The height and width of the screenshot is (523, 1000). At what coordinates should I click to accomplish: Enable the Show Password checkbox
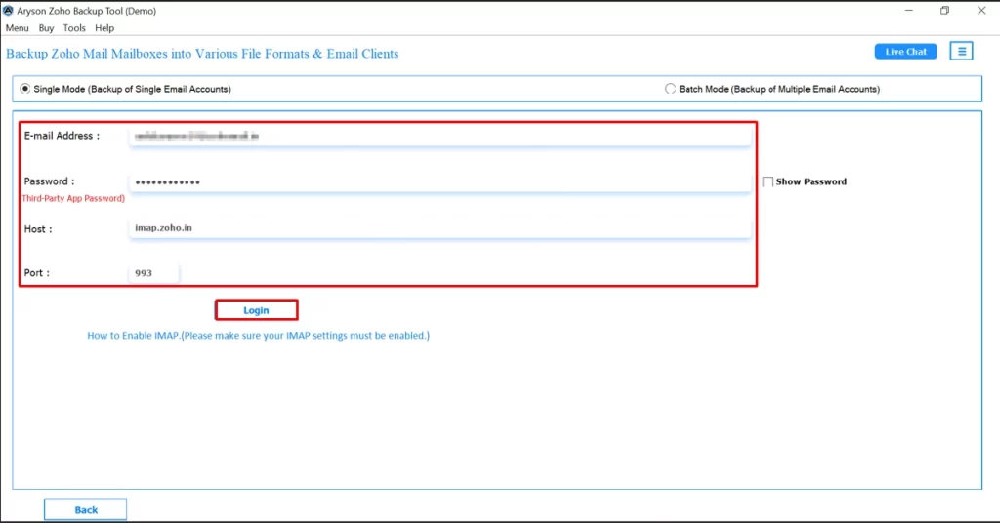pos(768,181)
